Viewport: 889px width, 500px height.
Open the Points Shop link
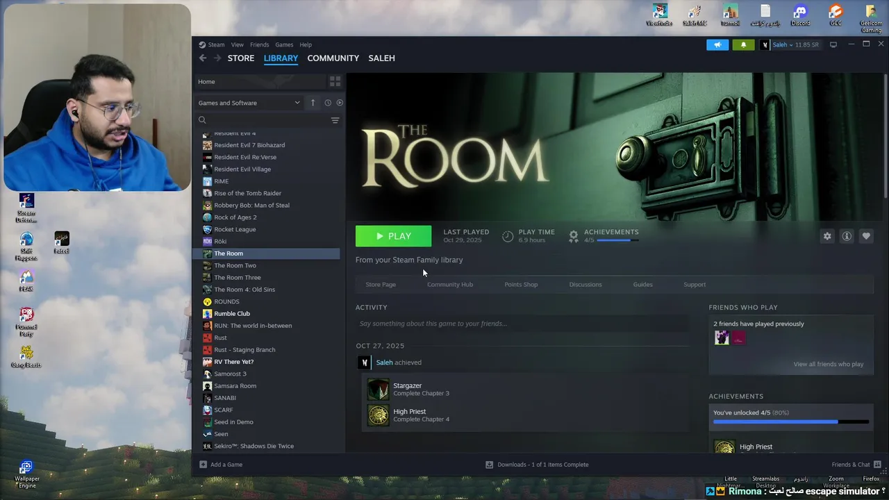(521, 284)
